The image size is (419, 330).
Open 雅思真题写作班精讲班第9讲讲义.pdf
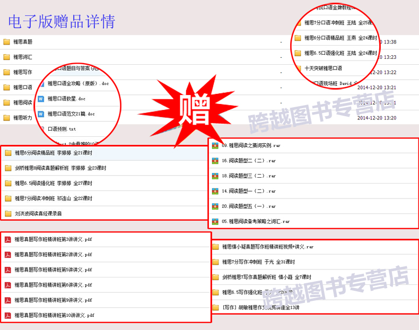pyautogui.click(x=53, y=300)
